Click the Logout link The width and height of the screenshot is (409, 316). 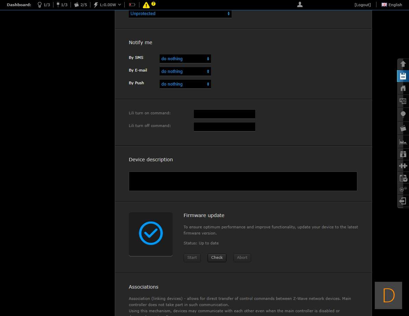pos(362,5)
